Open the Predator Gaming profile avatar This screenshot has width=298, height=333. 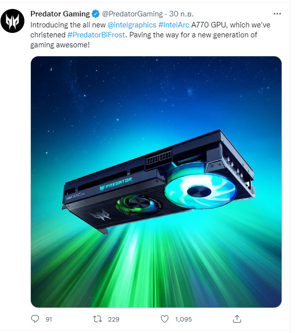click(12, 21)
